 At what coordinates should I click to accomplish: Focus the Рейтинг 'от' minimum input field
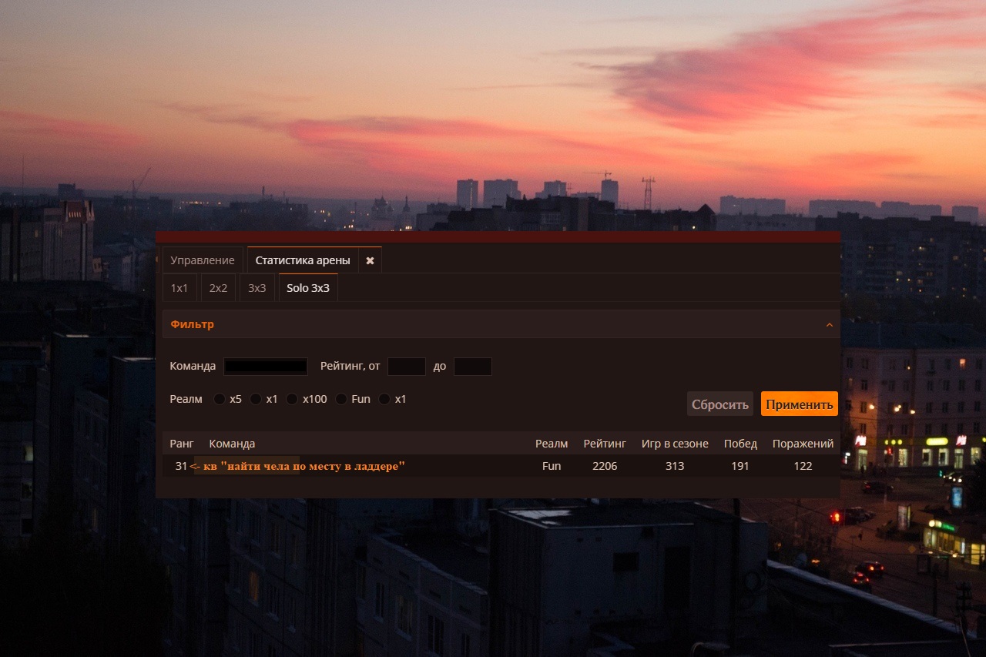(407, 367)
